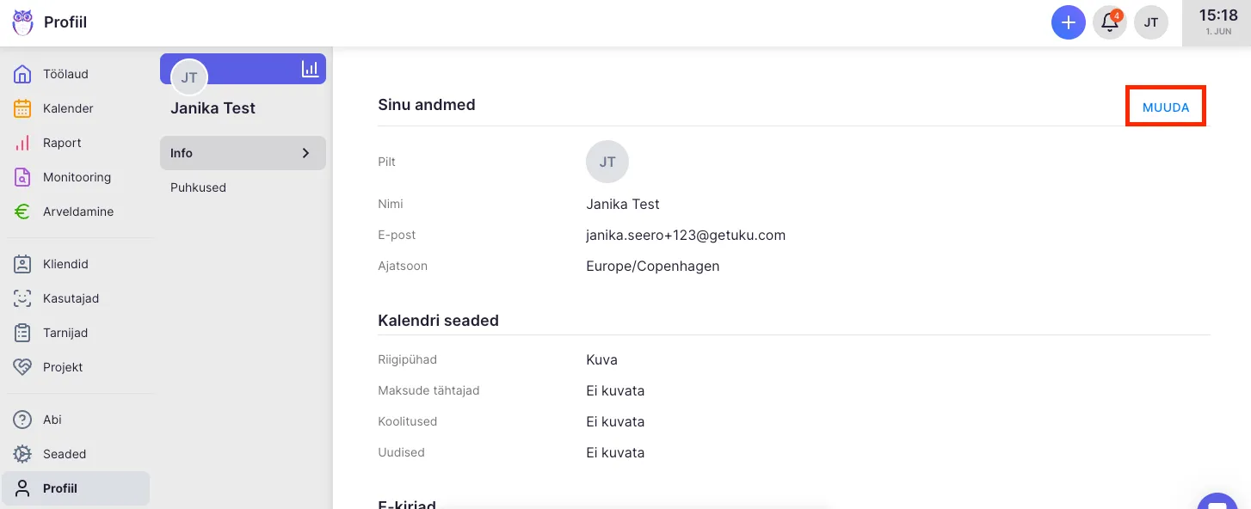Open the notification bell icon
The width and height of the screenshot is (1251, 509).
tap(1110, 22)
